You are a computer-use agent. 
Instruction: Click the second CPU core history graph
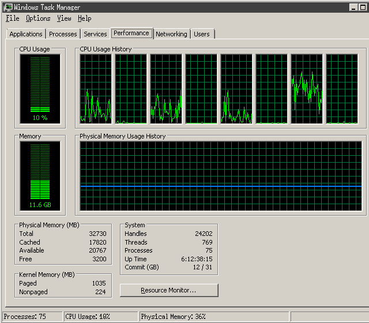coord(131,89)
